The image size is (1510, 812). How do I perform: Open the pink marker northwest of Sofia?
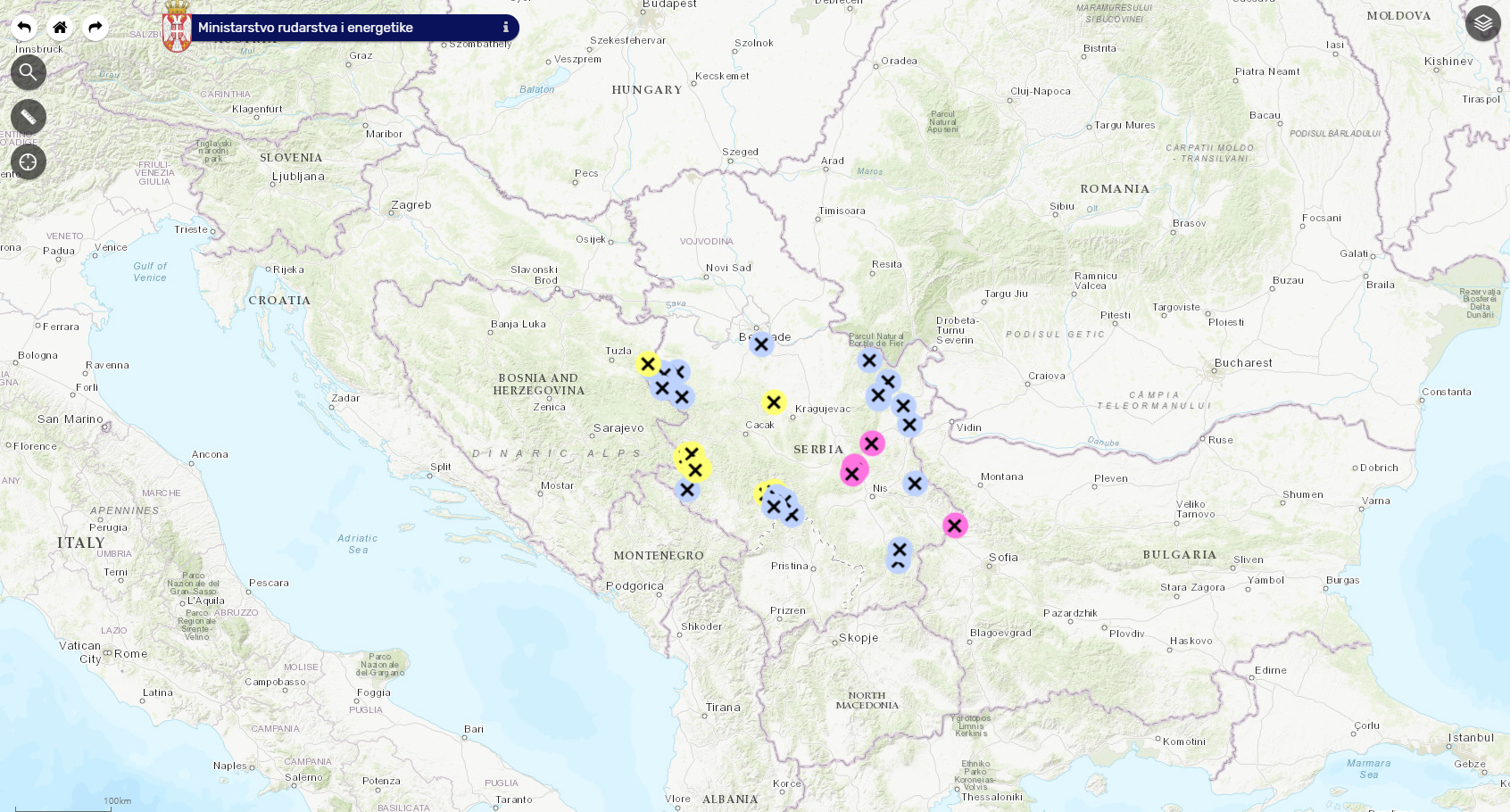(955, 526)
